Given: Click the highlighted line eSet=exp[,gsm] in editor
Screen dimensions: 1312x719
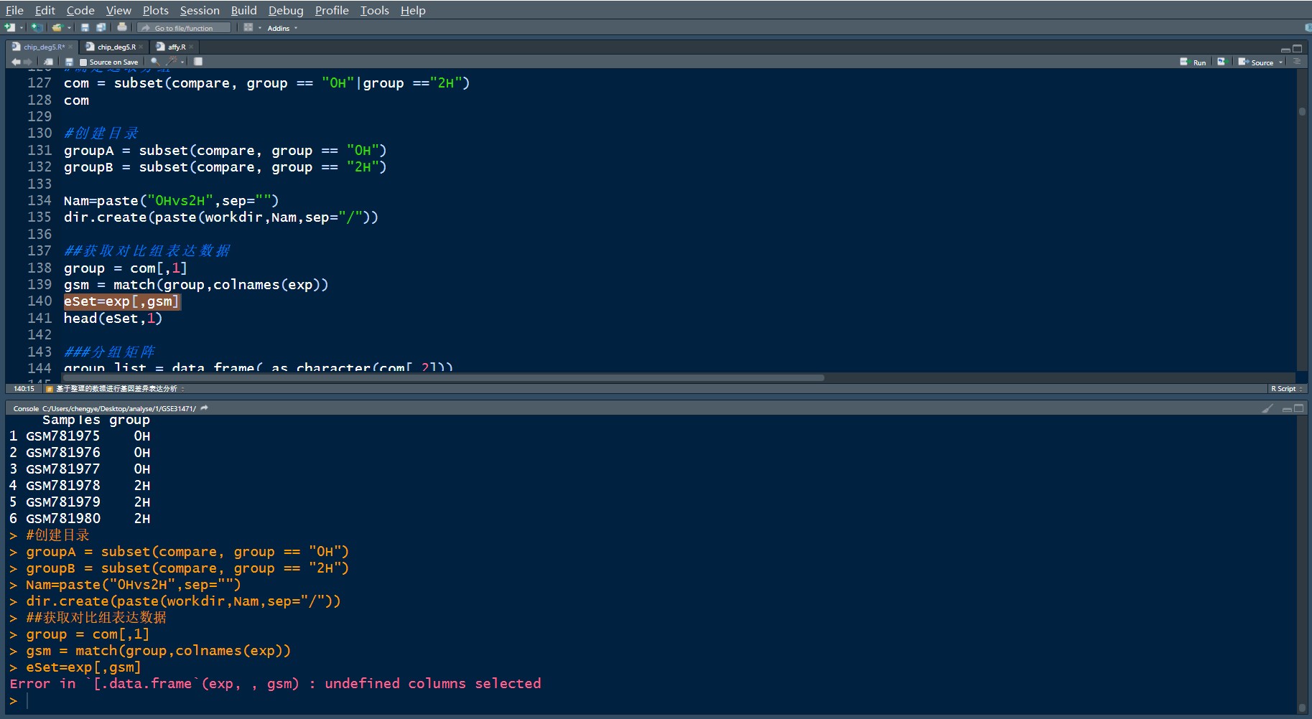Looking at the screenshot, I should (x=121, y=301).
